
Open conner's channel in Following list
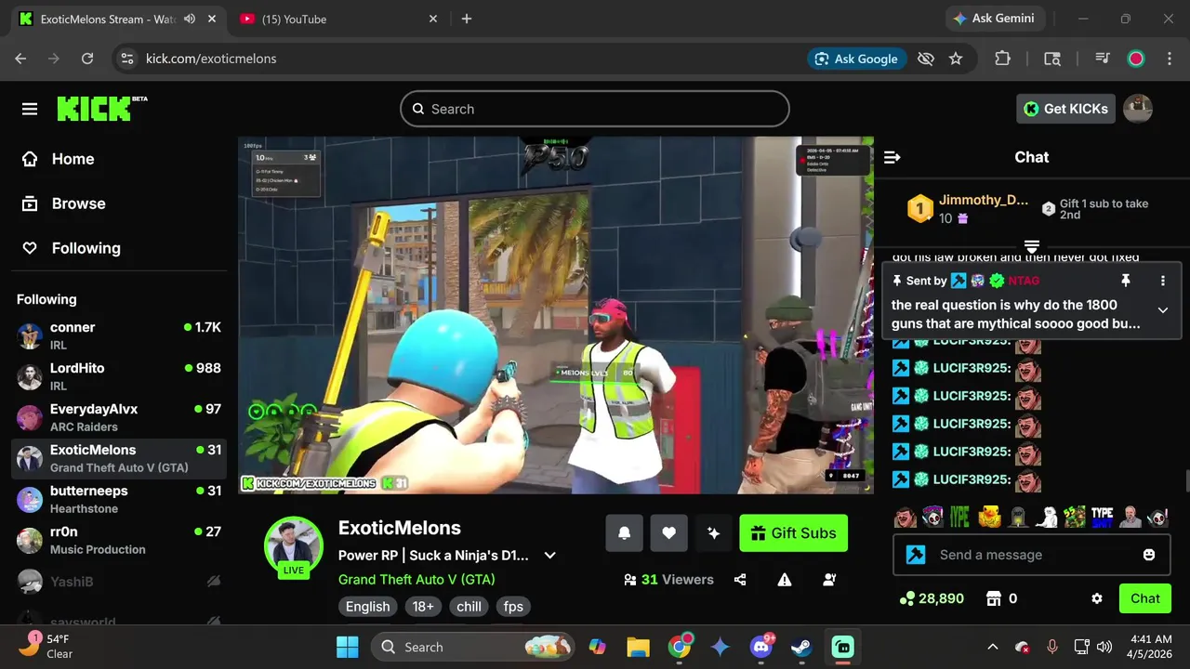pyautogui.click(x=119, y=336)
